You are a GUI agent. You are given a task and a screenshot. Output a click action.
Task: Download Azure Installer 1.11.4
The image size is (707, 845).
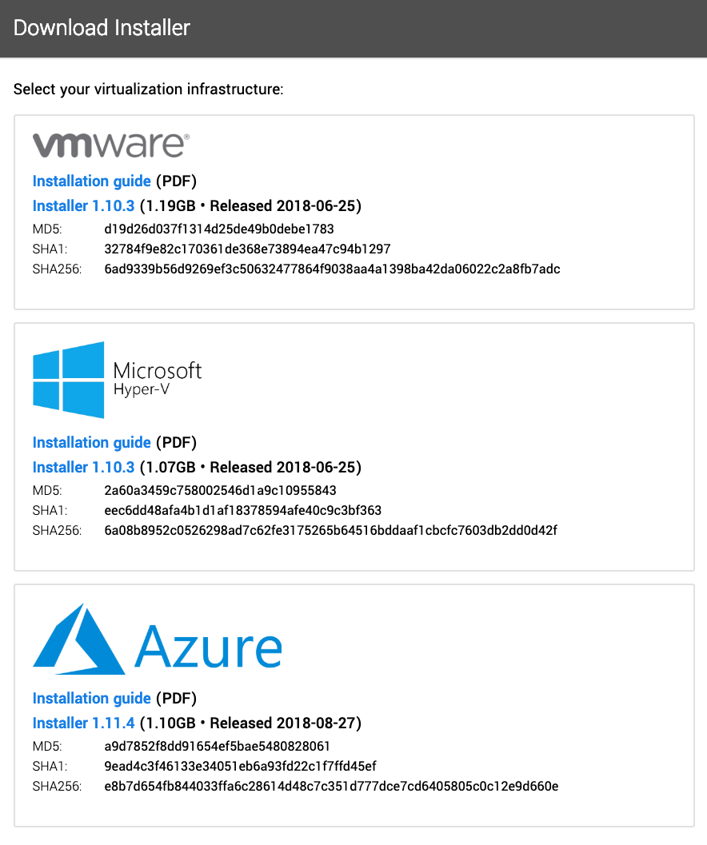(x=84, y=723)
